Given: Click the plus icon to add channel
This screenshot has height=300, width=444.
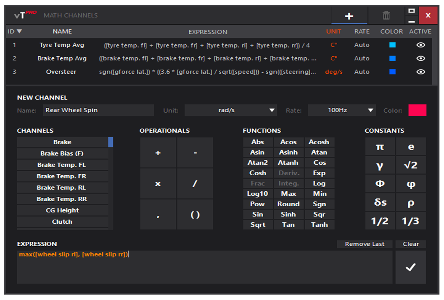Looking at the screenshot, I should click(349, 16).
